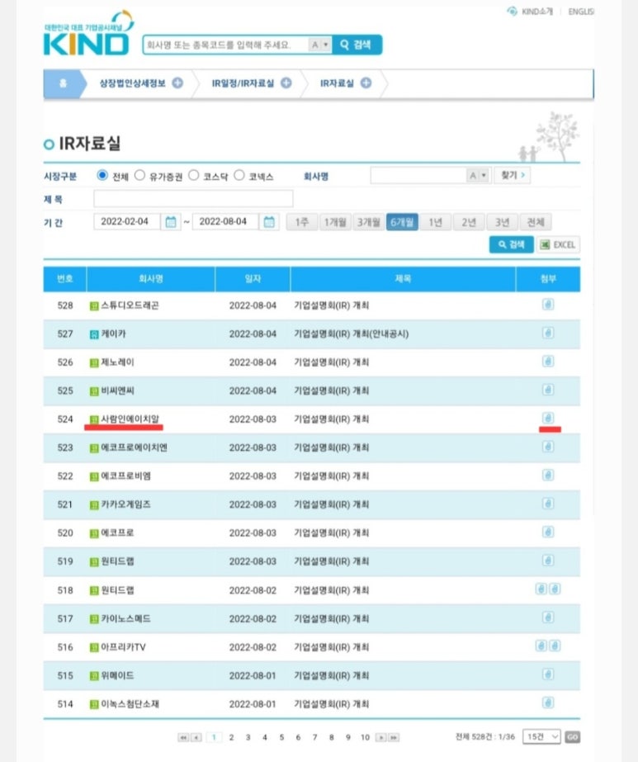Viewport: 638px width, 762px height.
Task: Select 3개월 period tab
Action: point(369,223)
